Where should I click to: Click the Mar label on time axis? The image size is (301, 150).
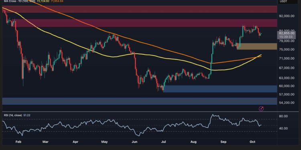click(45, 142)
